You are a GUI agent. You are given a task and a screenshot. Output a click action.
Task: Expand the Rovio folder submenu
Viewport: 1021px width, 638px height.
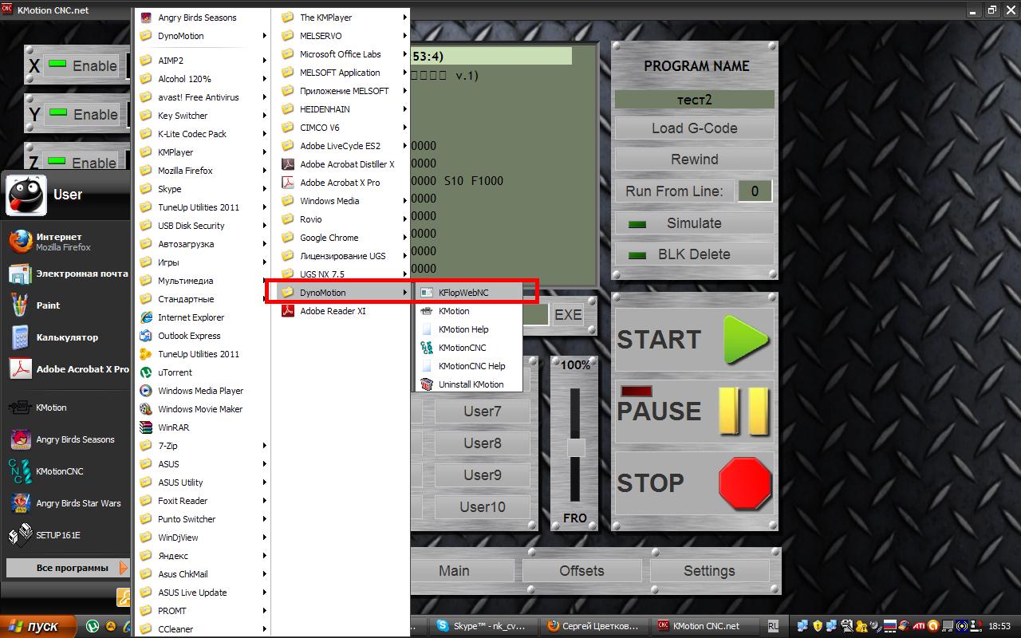pos(343,219)
